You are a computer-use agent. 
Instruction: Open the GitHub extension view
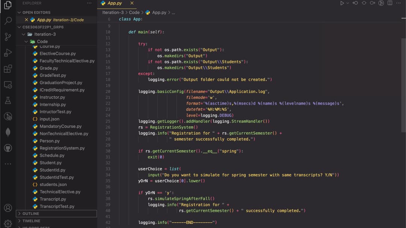pos(8,147)
